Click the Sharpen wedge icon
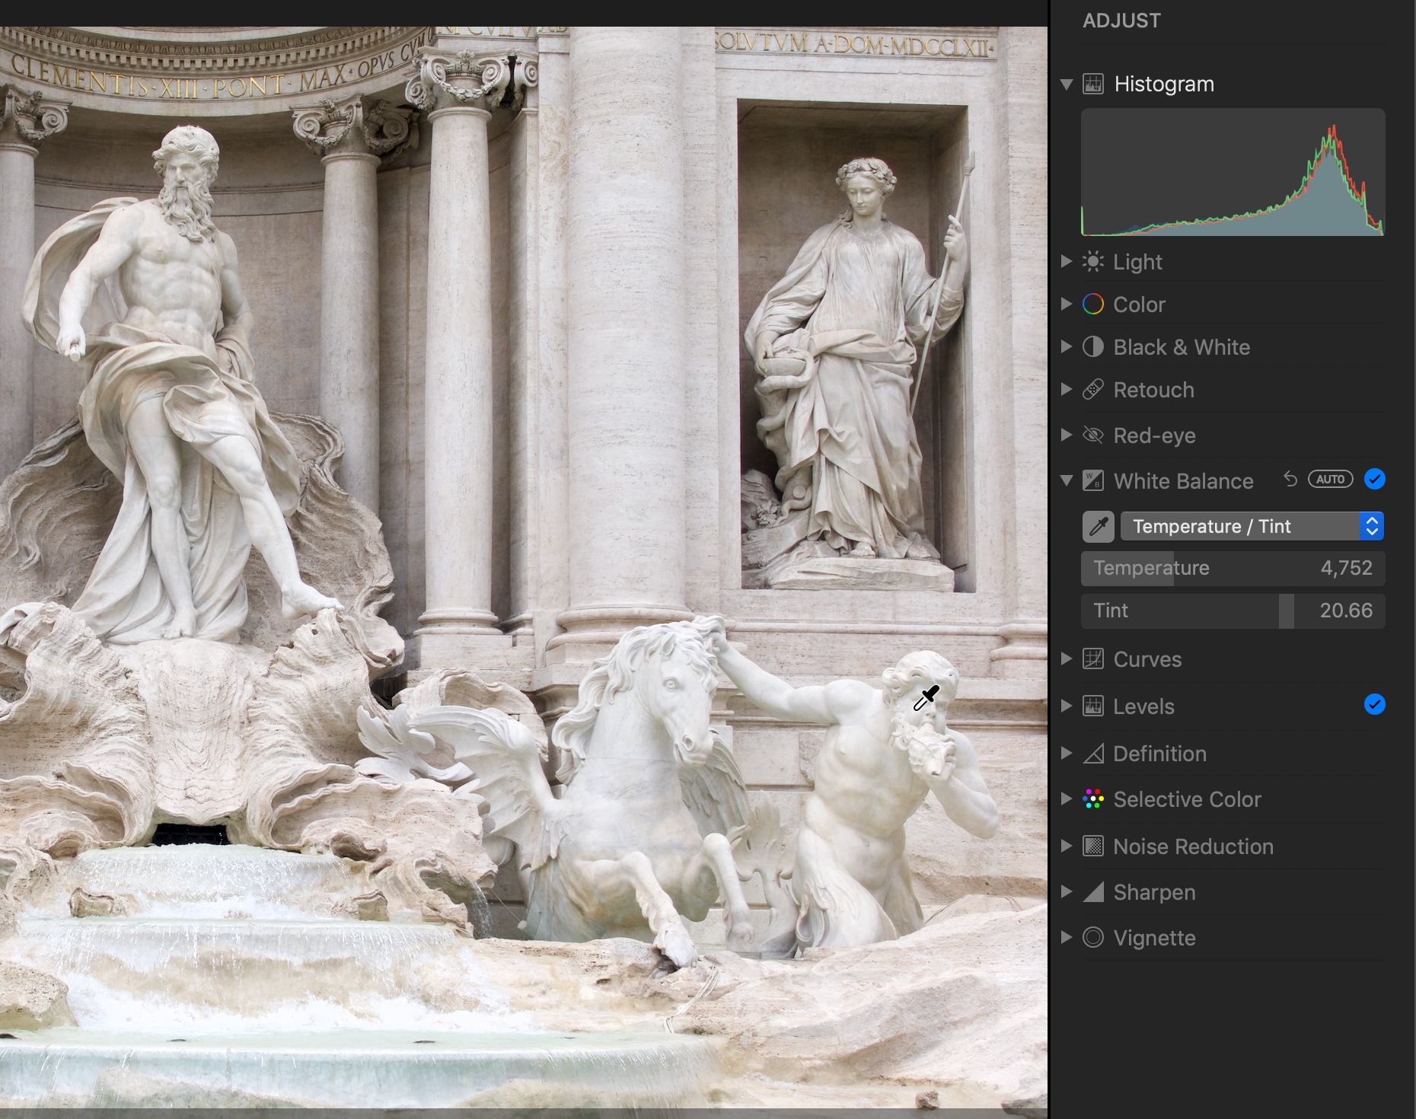 [1093, 892]
